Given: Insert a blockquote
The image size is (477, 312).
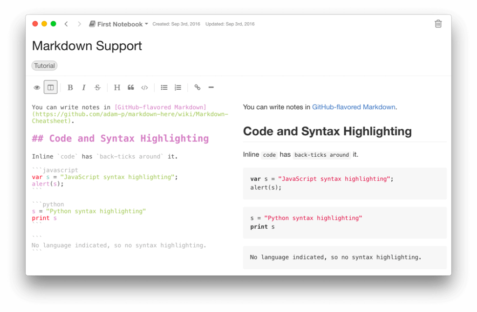Looking at the screenshot, I should [130, 87].
